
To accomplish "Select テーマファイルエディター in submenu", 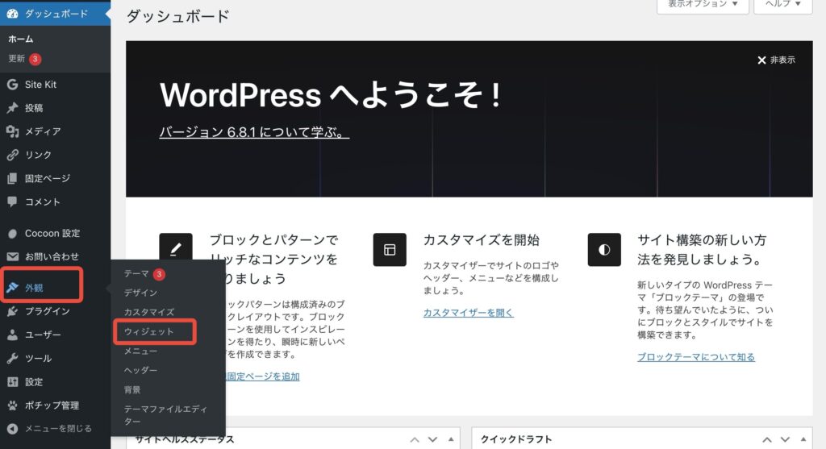I will point(165,415).
